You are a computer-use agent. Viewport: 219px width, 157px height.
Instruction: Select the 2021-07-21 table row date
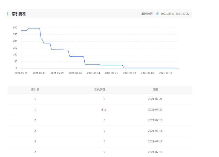[155, 99]
